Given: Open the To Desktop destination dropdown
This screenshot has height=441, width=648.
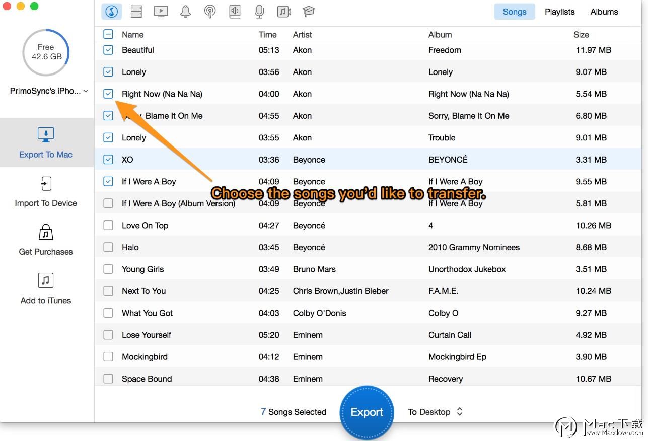Looking at the screenshot, I should pyautogui.click(x=436, y=412).
